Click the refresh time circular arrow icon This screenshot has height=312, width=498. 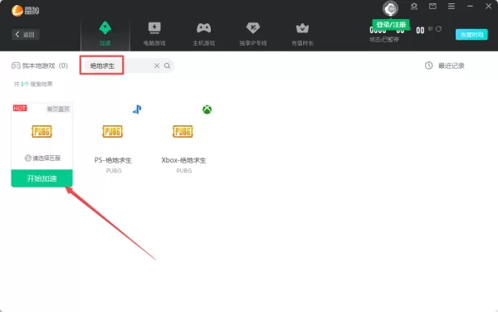pyautogui.click(x=438, y=29)
